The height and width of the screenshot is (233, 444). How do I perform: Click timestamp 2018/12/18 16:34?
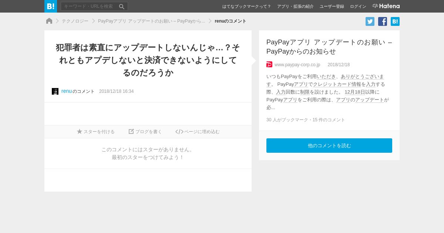pyautogui.click(x=116, y=91)
